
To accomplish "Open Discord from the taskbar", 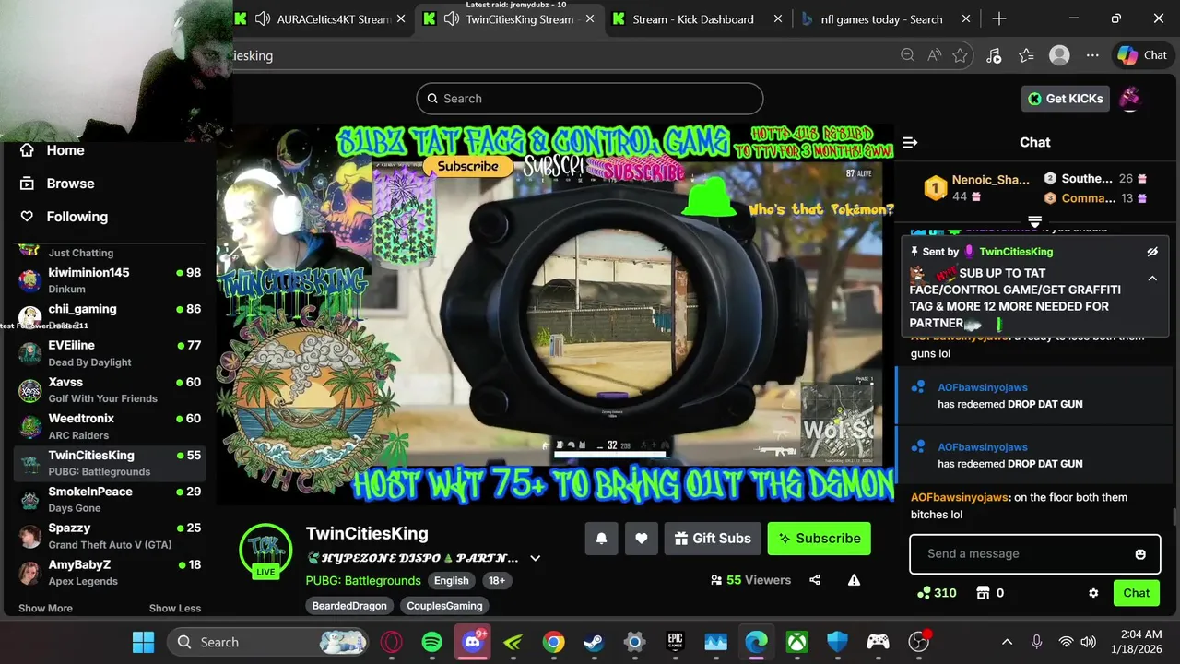I will tap(473, 642).
